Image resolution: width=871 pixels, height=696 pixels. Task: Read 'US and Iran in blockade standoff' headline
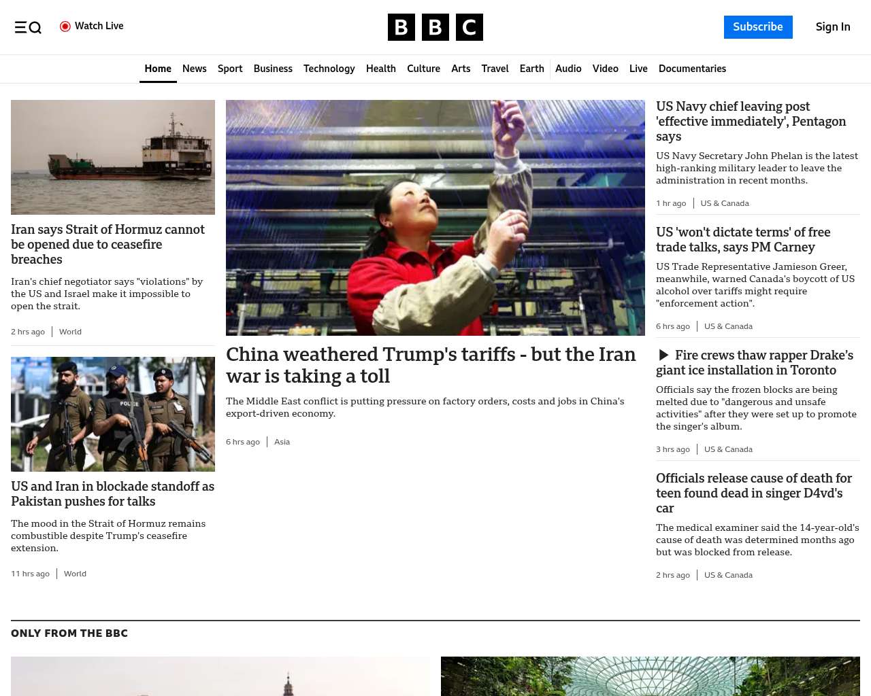click(x=112, y=494)
